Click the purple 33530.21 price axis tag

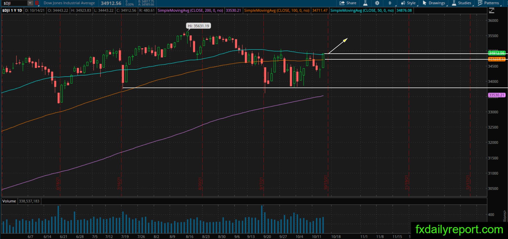[497, 95]
